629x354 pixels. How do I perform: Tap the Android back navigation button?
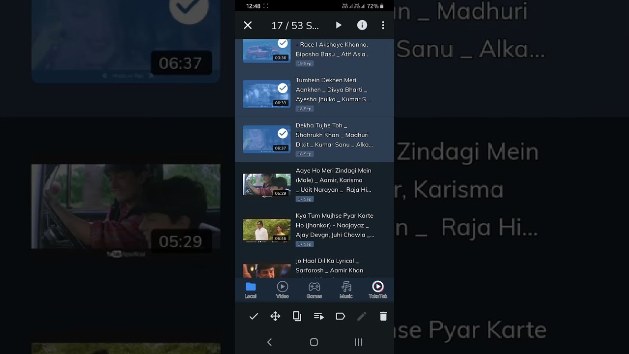pyautogui.click(x=269, y=342)
